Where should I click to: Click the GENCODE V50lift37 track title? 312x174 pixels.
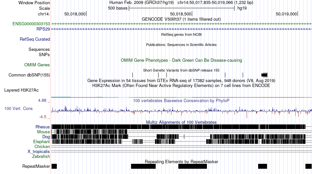point(181,19)
